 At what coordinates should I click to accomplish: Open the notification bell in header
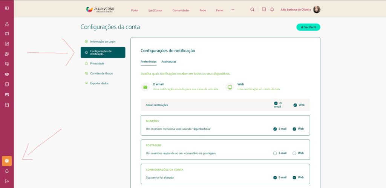point(272,9)
